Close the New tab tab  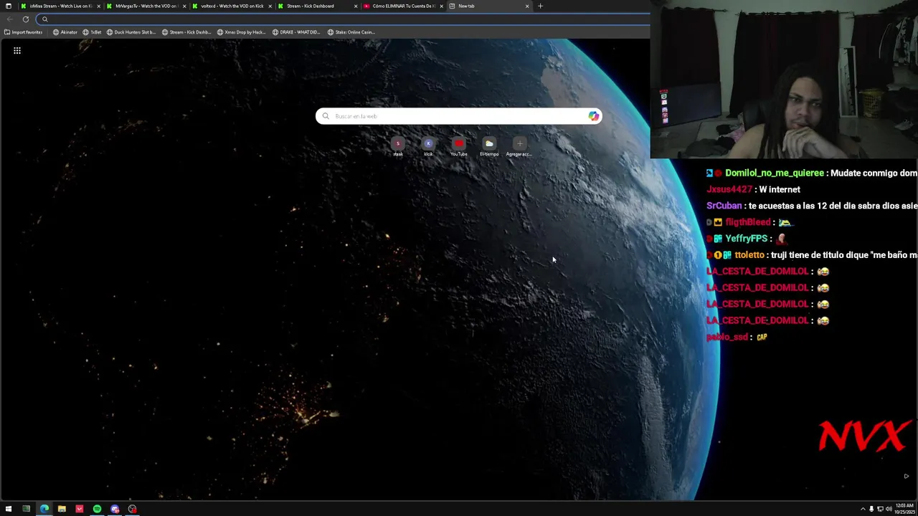pyautogui.click(x=527, y=6)
